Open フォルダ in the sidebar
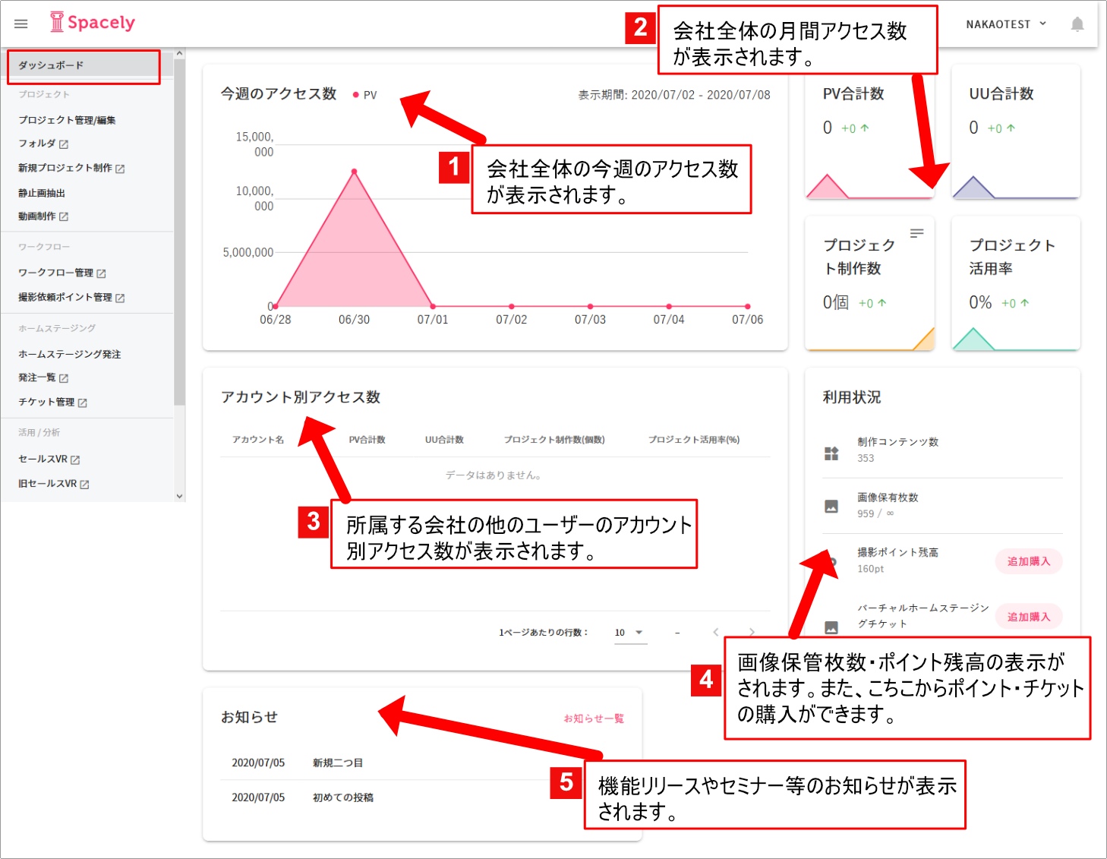Image resolution: width=1107 pixels, height=859 pixels. 37,144
